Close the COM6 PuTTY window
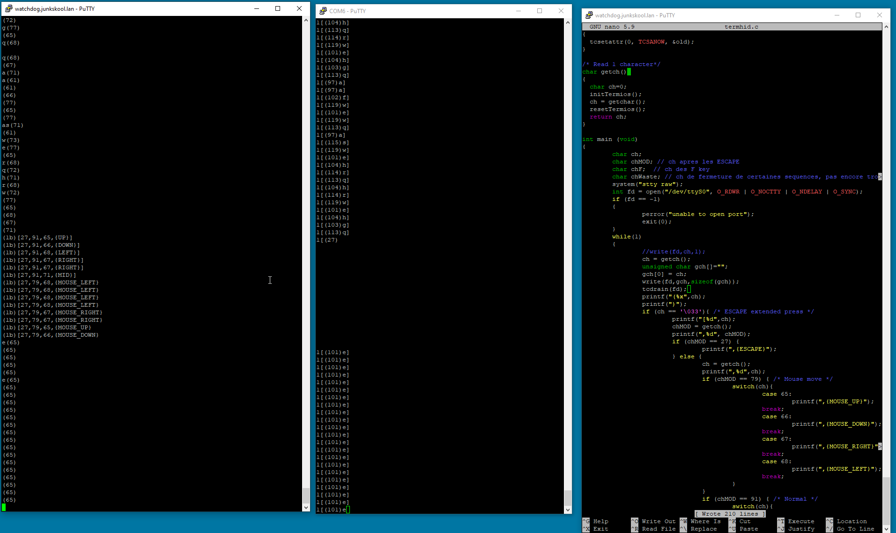Viewport: 896px width, 533px height. click(561, 11)
